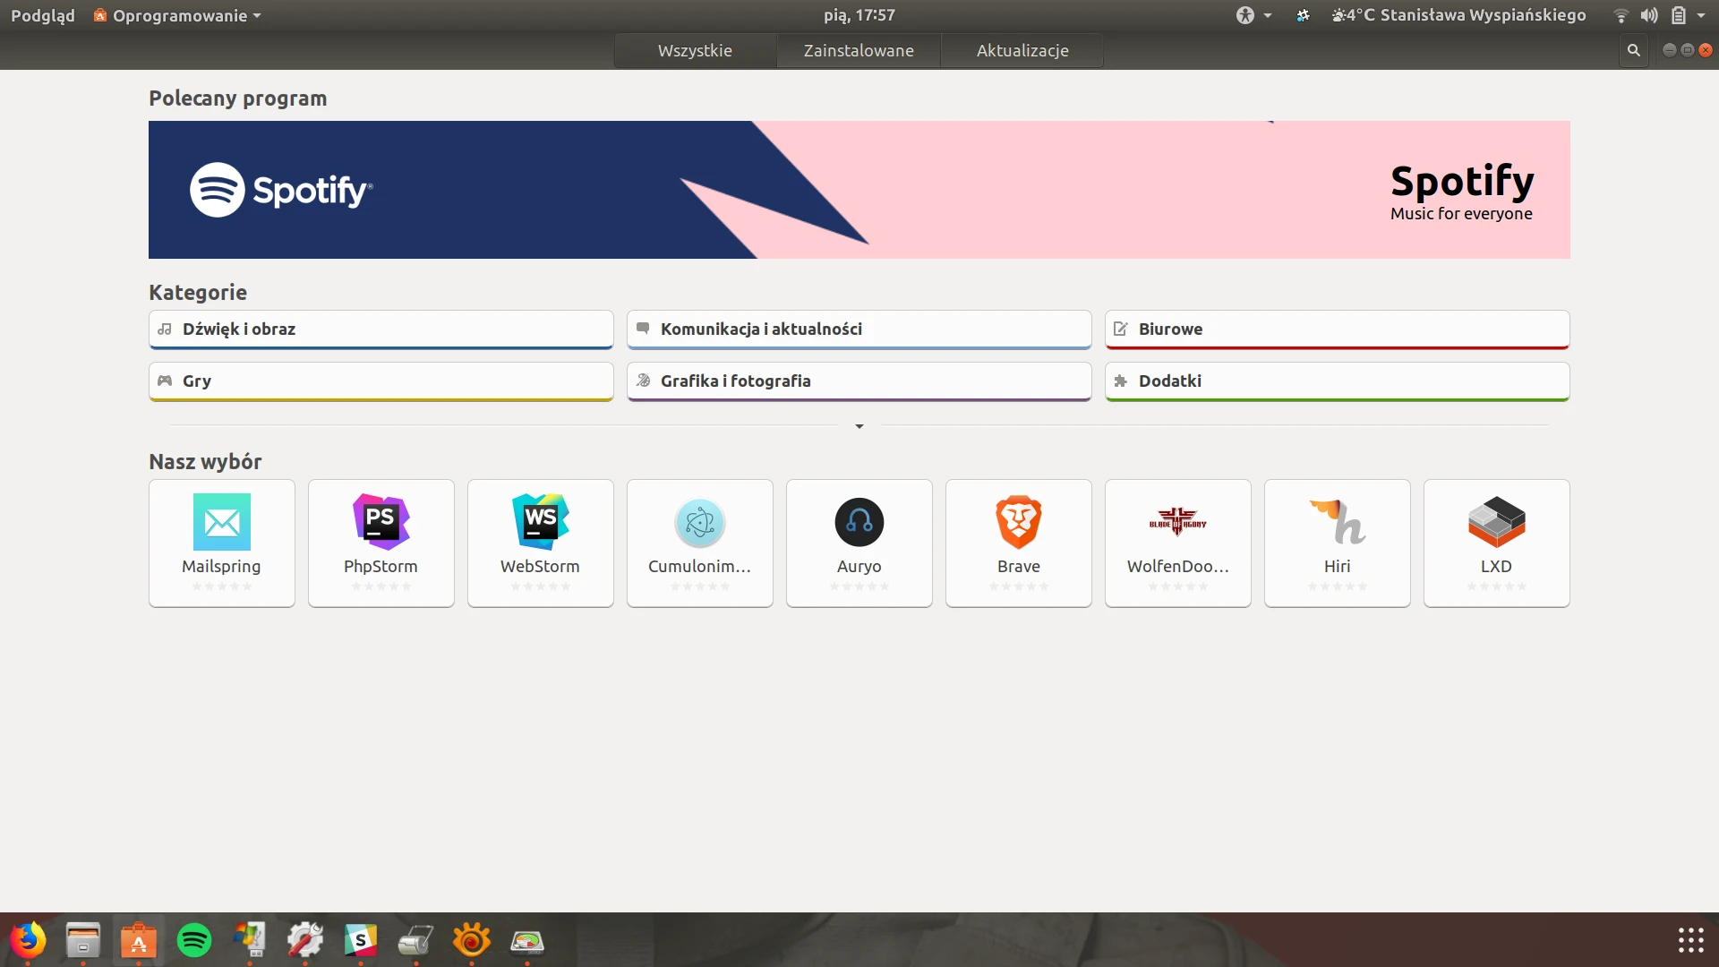Viewport: 1719px width, 967px height.
Task: Open the LXD app tile
Action: pos(1497,543)
